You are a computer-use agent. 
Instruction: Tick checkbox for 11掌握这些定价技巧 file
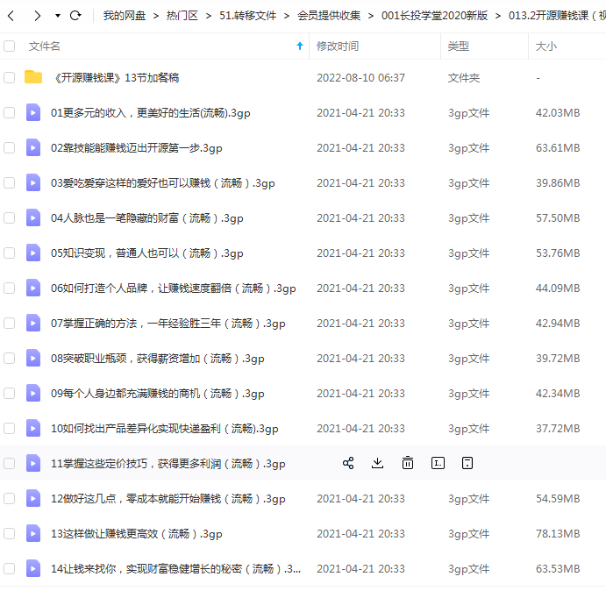click(x=10, y=464)
